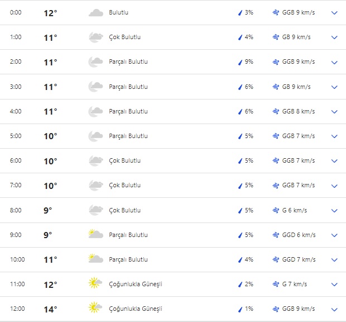Click the wind icon beside GGB 8 km/s
Image resolution: width=346 pixels, height=322 pixels.
click(x=276, y=111)
